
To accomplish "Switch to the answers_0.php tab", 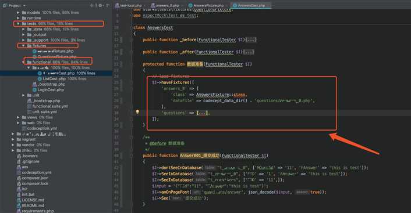I will point(168,5).
